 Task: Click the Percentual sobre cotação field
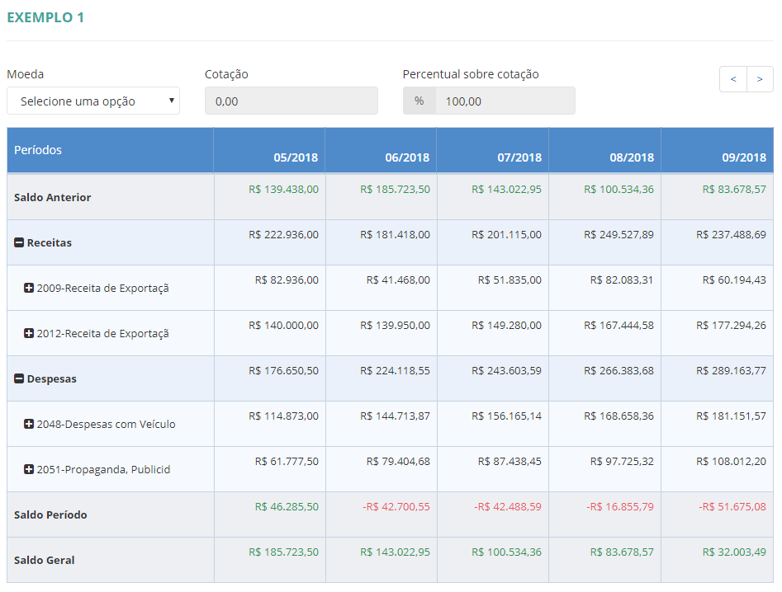[505, 101]
